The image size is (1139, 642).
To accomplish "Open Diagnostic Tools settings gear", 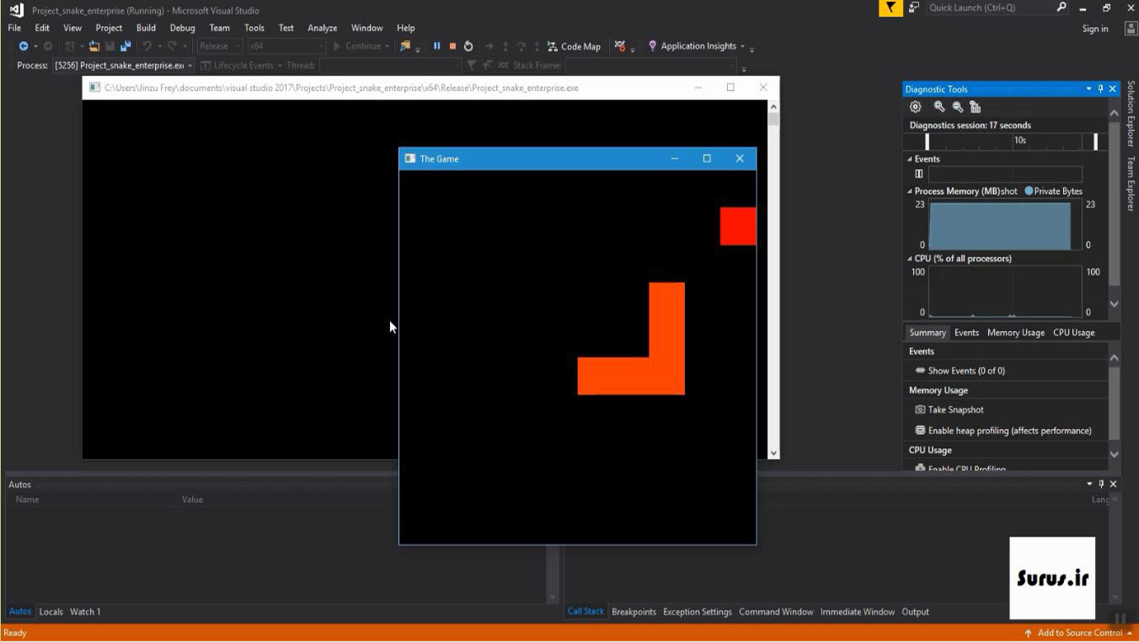I will pyautogui.click(x=916, y=107).
